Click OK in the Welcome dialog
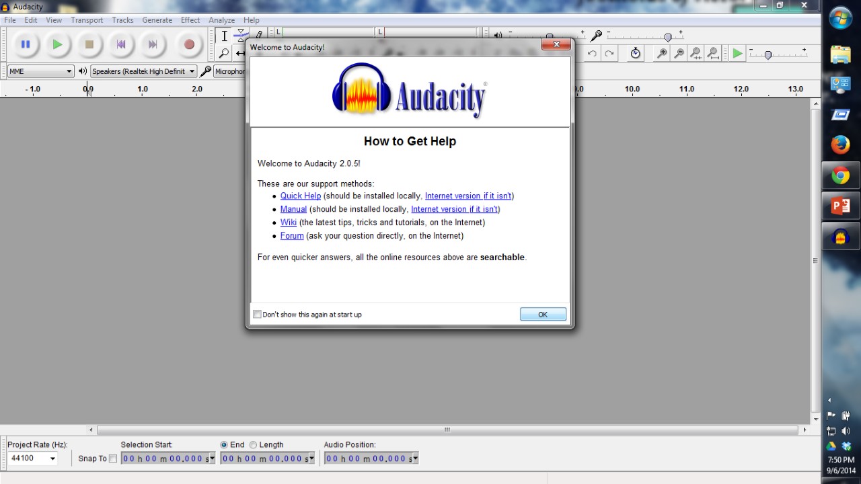The height and width of the screenshot is (484, 861). point(543,314)
